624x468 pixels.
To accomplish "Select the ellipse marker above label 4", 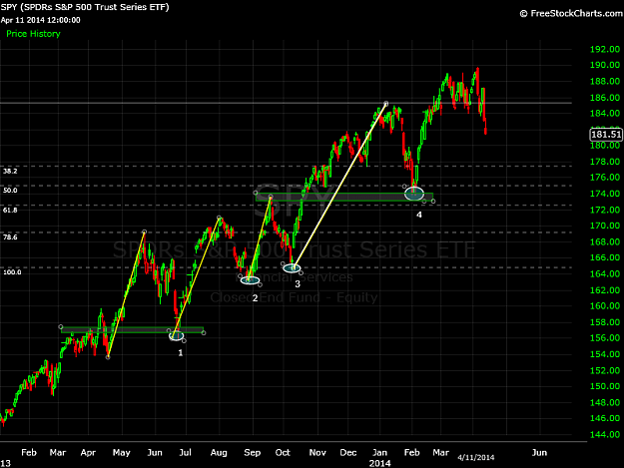I will 414,194.
